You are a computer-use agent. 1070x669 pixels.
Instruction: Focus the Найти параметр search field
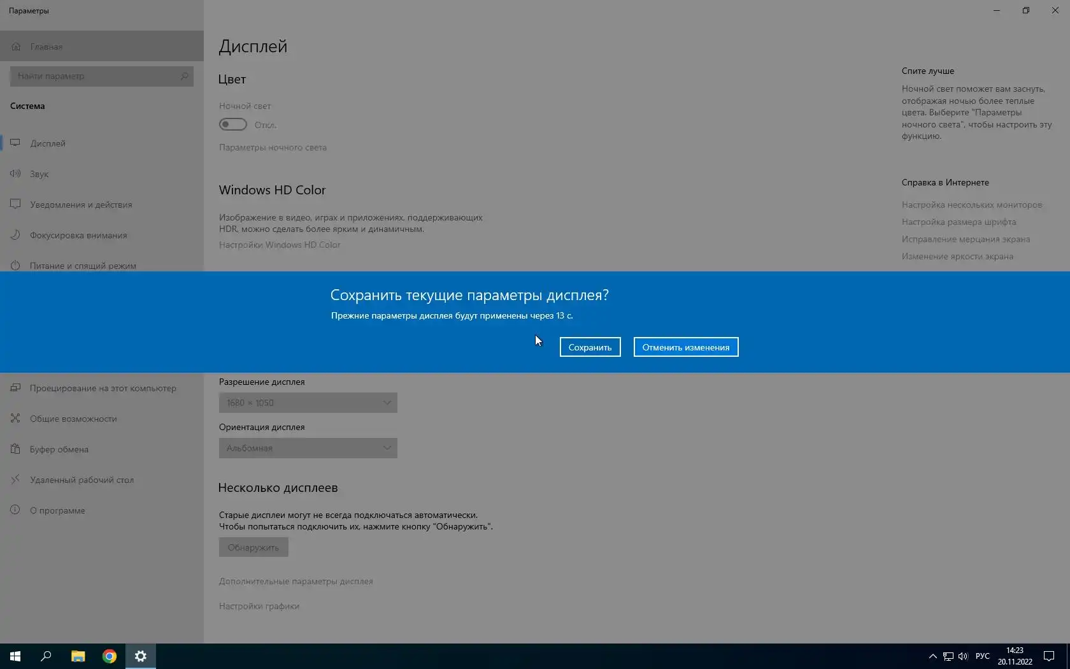pyautogui.click(x=102, y=76)
